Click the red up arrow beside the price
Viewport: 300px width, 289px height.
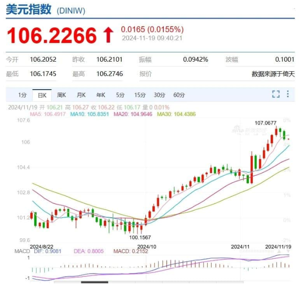[x=108, y=35]
